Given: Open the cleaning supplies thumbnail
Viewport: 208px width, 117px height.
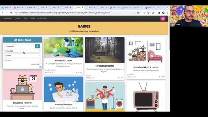Looking at the screenshot, I should click(x=64, y=47).
